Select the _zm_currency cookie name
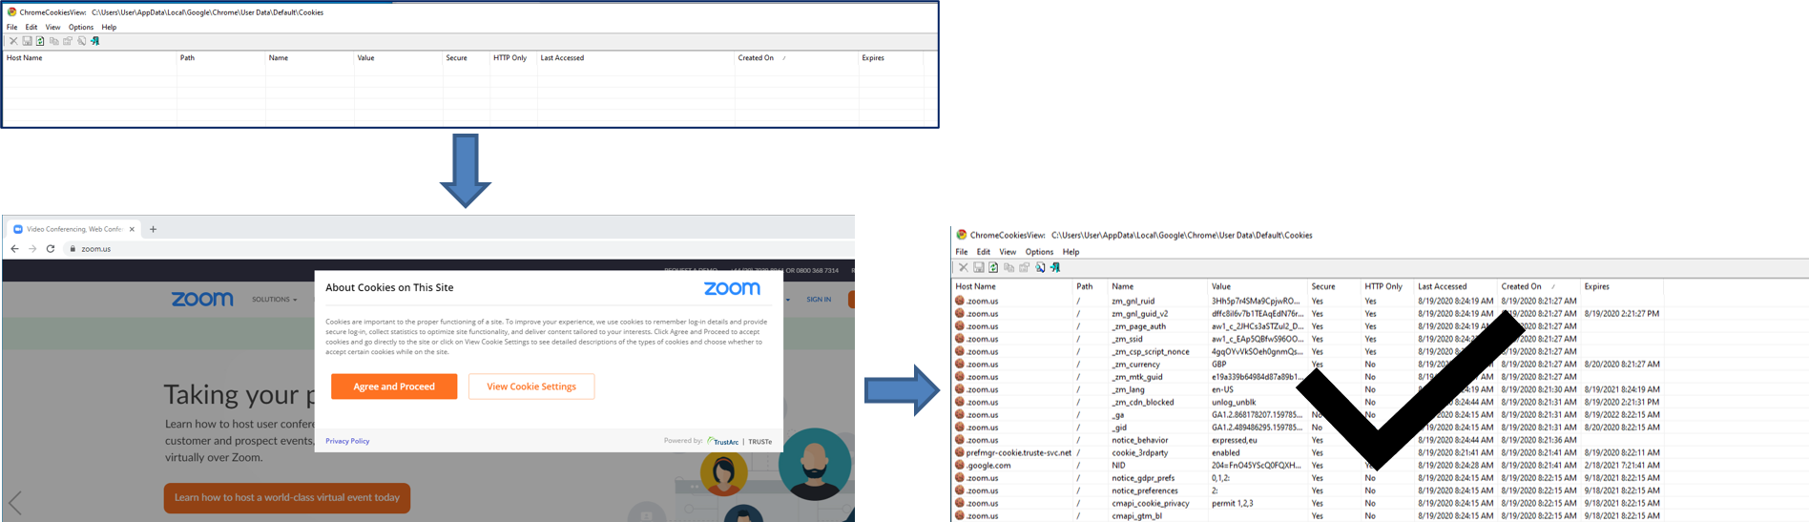The height and width of the screenshot is (522, 1809). point(1135,364)
